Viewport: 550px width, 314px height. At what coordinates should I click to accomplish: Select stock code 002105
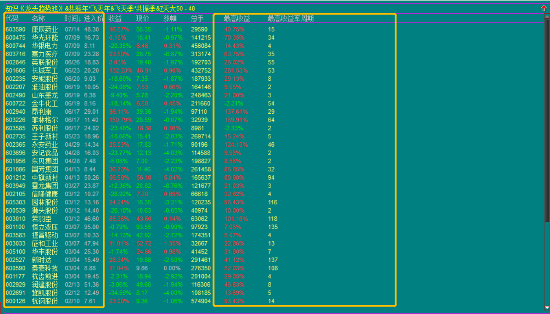click(x=15, y=194)
